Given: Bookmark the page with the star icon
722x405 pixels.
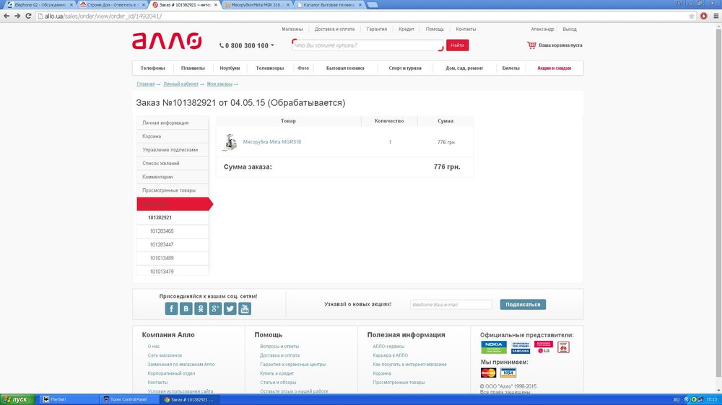Looking at the screenshot, I should point(691,16).
